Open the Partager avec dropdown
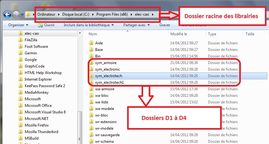 click(136, 25)
